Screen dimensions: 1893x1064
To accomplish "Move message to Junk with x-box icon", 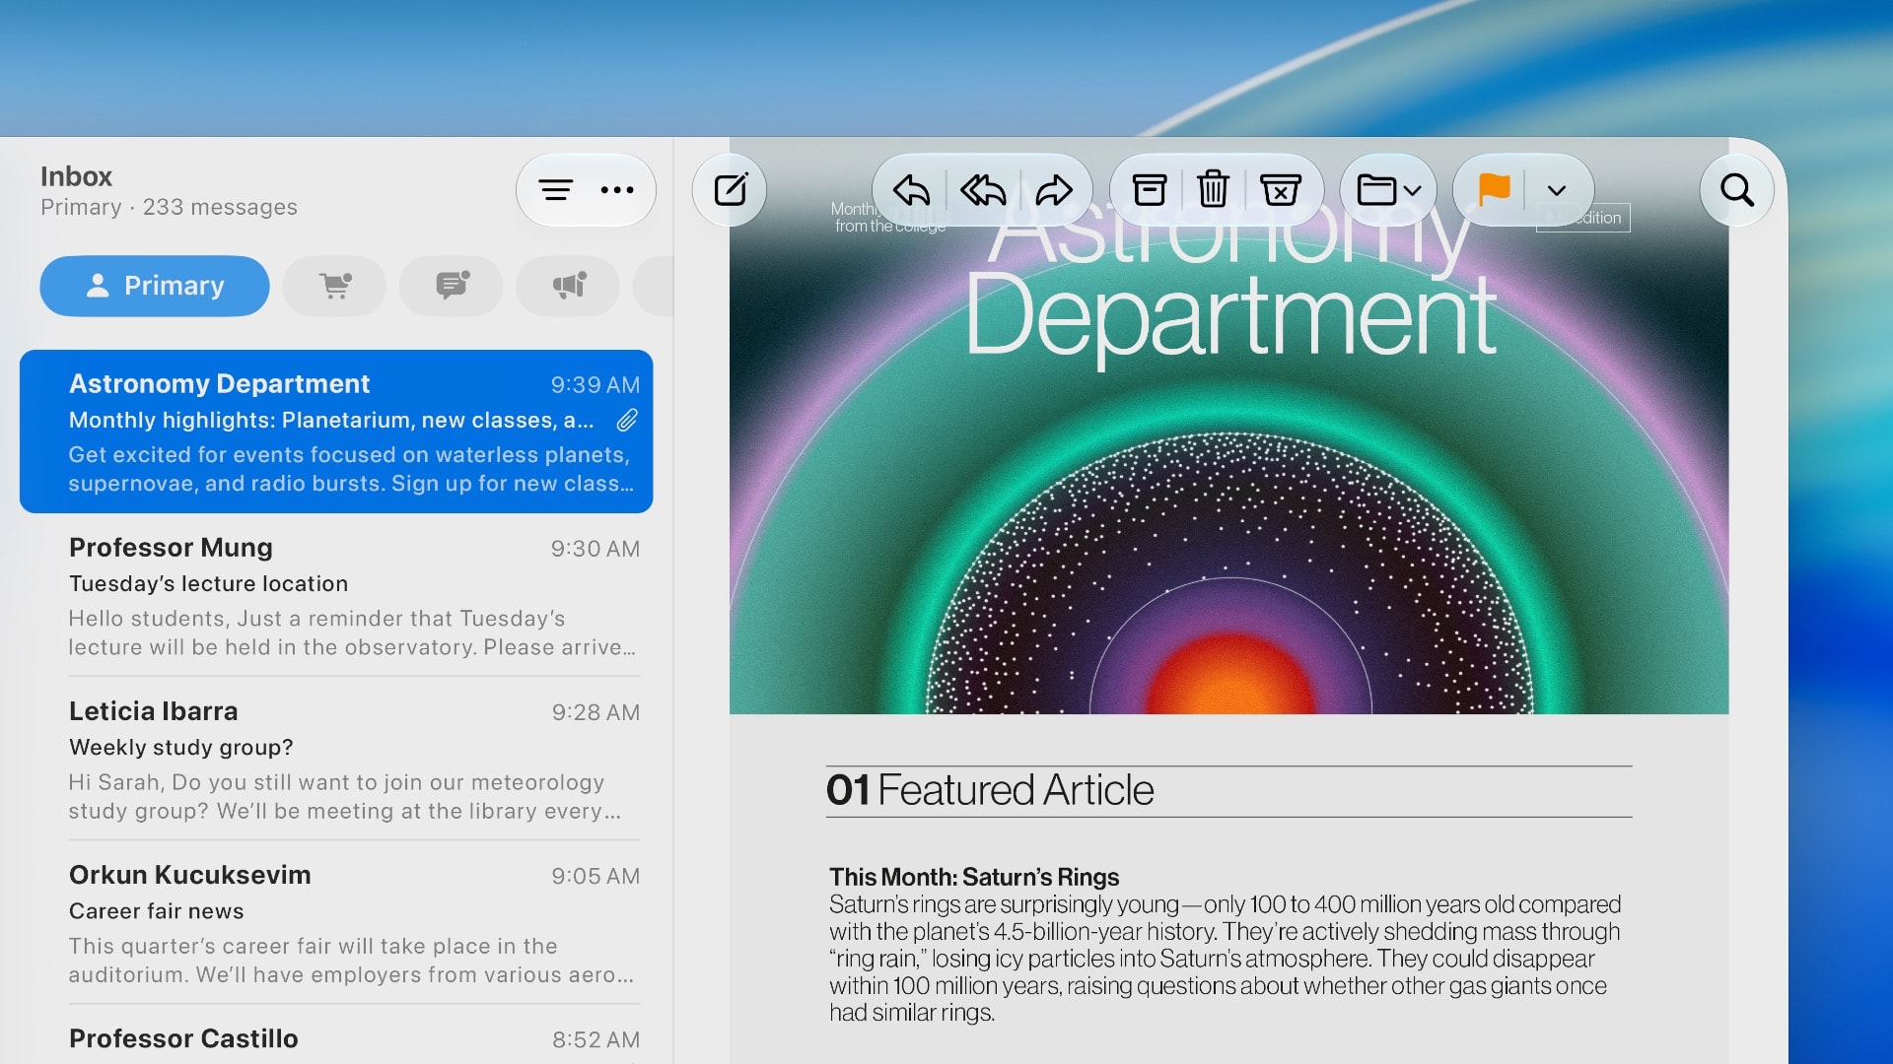I will click(1280, 189).
